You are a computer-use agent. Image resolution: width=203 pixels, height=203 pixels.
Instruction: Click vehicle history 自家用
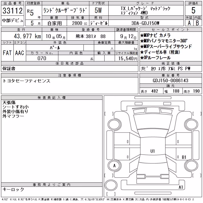coord(55,23)
